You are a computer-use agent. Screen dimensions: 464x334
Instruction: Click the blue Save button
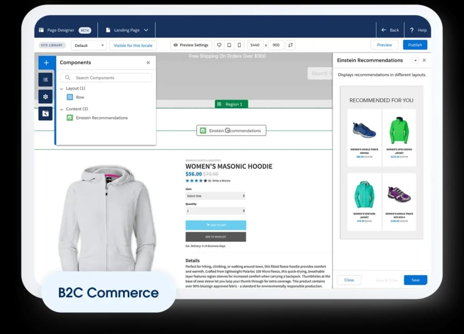point(416,280)
